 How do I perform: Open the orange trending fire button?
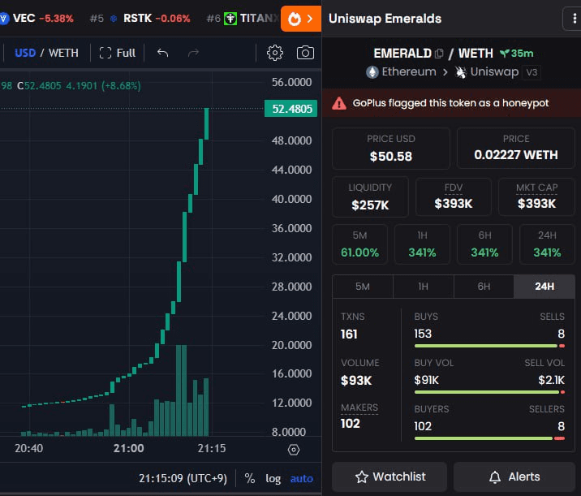301,19
